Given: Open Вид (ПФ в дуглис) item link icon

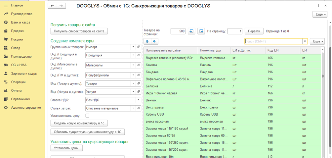Looking at the screenshot, I should coord(139,75).
